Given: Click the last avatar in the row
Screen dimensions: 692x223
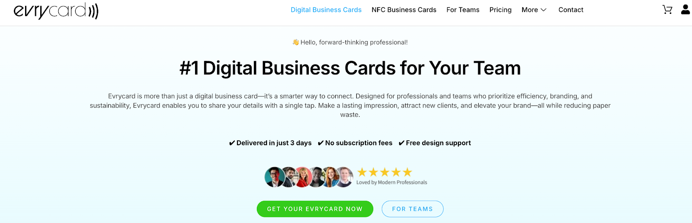Looking at the screenshot, I should pyautogui.click(x=344, y=177).
